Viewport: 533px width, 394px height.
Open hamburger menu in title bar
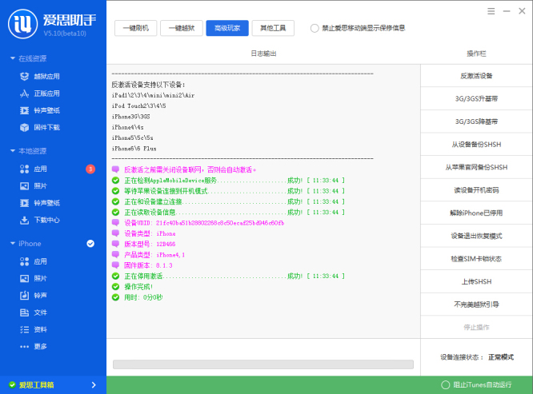(488, 10)
